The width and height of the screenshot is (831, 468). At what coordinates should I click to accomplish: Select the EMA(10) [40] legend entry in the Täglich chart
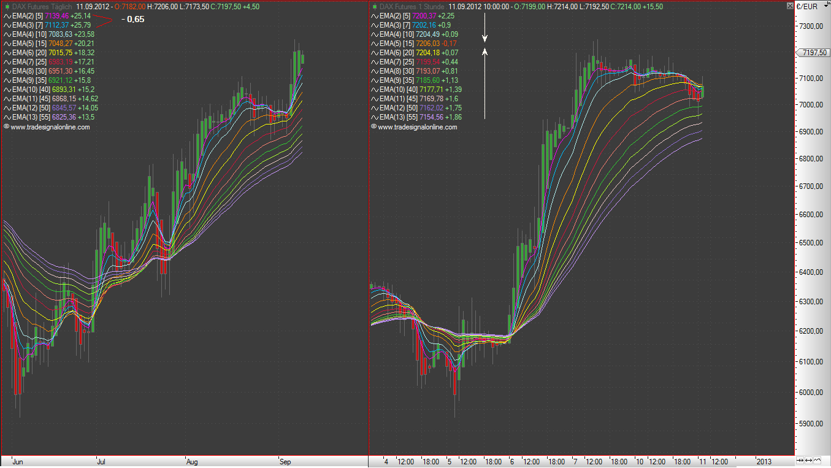pyautogui.click(x=50, y=90)
